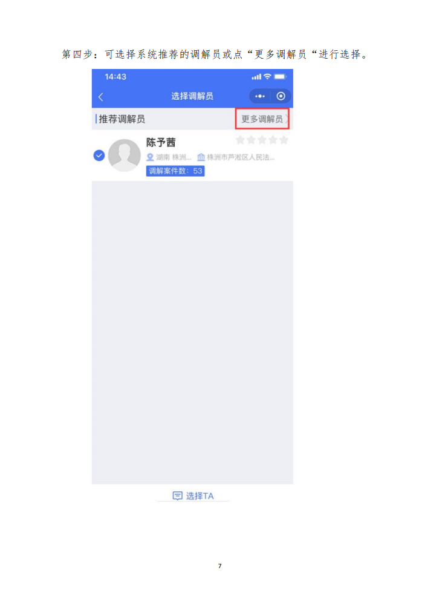Click the chat icon beside 选择TA

coord(177,496)
